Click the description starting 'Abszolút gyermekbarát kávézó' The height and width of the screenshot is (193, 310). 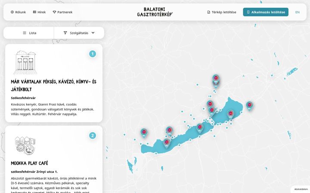point(53,186)
